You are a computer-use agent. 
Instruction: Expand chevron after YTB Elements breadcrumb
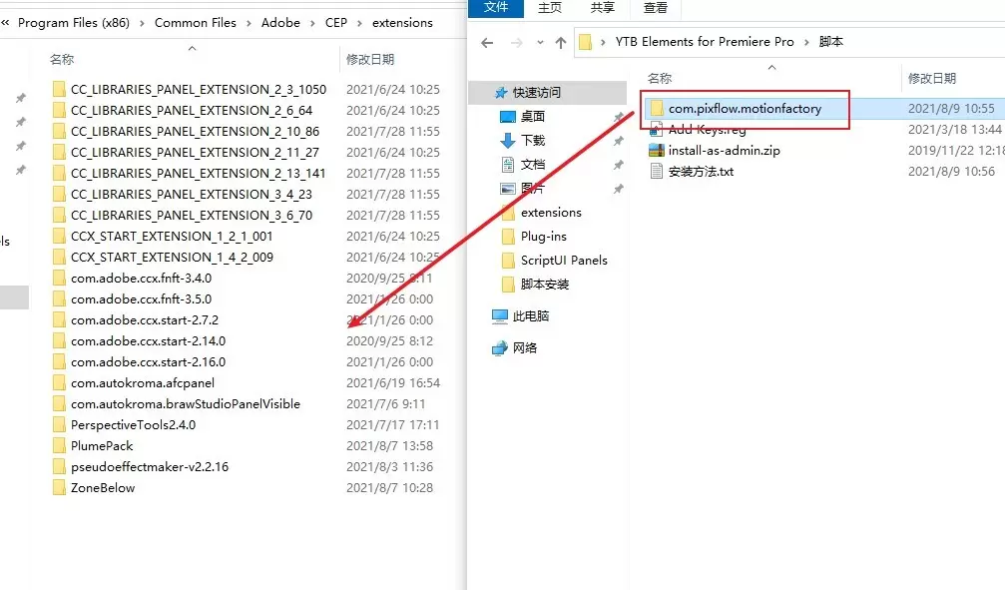click(806, 42)
